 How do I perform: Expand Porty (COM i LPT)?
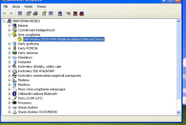(9, 98)
